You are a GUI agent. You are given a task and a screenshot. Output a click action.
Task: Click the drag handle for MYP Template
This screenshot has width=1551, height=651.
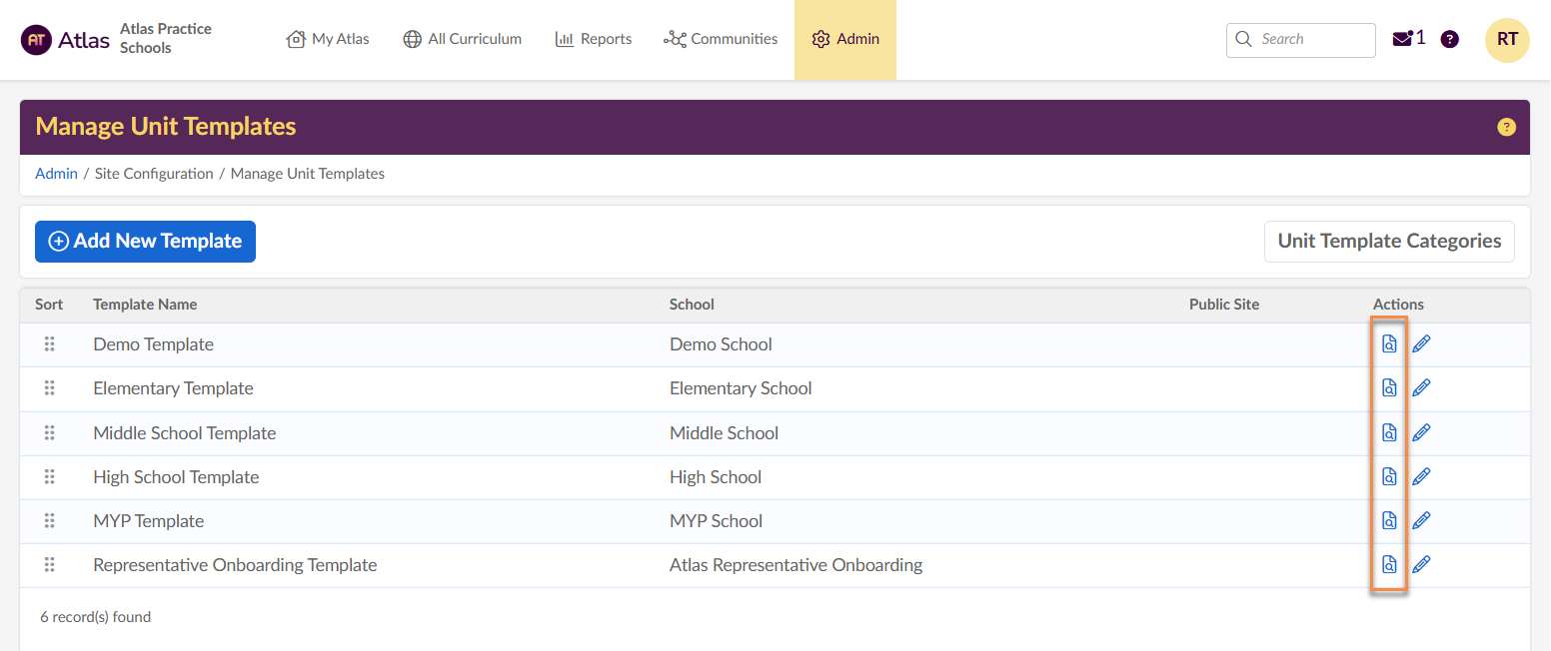pos(49,520)
